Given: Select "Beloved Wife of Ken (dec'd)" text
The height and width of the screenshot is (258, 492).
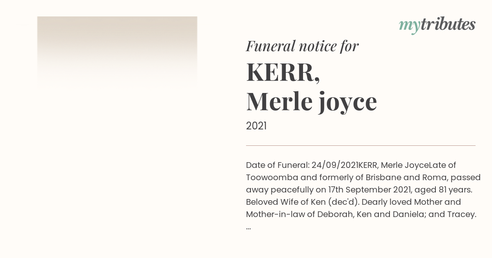Looking at the screenshot, I should (302, 202).
